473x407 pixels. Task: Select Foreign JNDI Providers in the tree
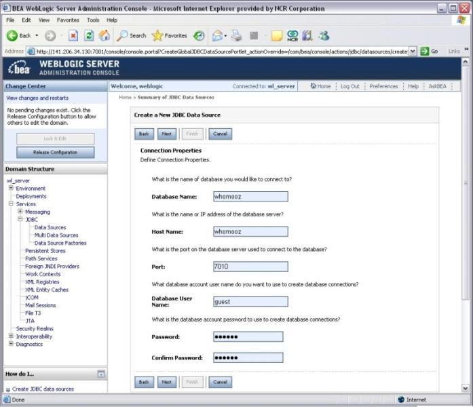coord(52,266)
